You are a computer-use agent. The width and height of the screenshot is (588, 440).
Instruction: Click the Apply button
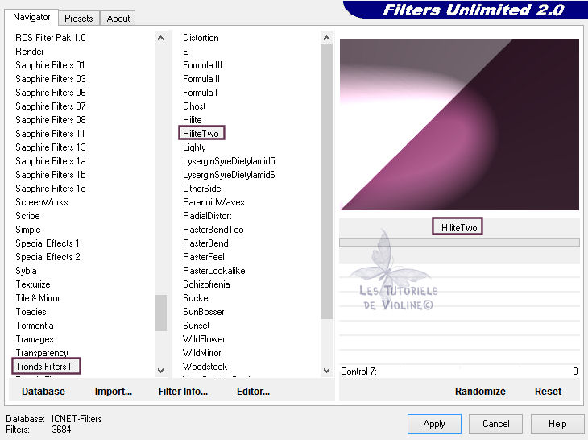pyautogui.click(x=434, y=424)
